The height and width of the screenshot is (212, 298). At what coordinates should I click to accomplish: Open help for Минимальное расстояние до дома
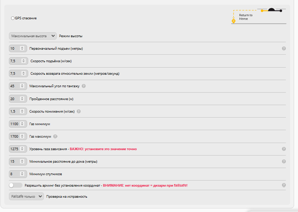coord(284,162)
